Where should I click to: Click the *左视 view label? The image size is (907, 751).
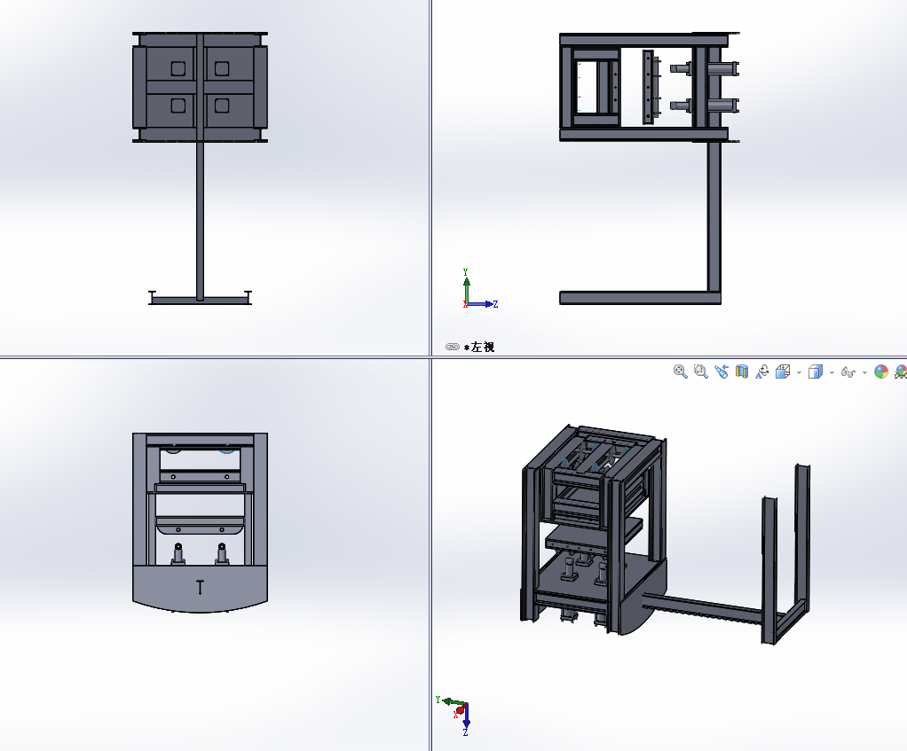(x=479, y=347)
